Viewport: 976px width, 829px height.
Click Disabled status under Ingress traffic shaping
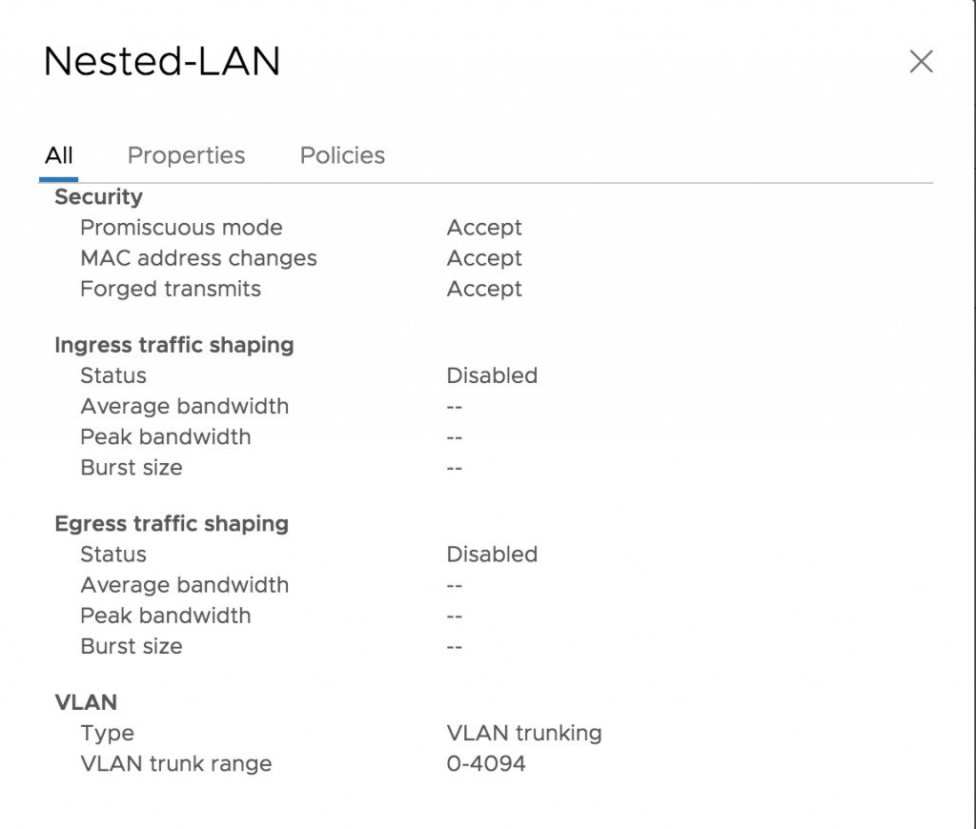tap(492, 375)
